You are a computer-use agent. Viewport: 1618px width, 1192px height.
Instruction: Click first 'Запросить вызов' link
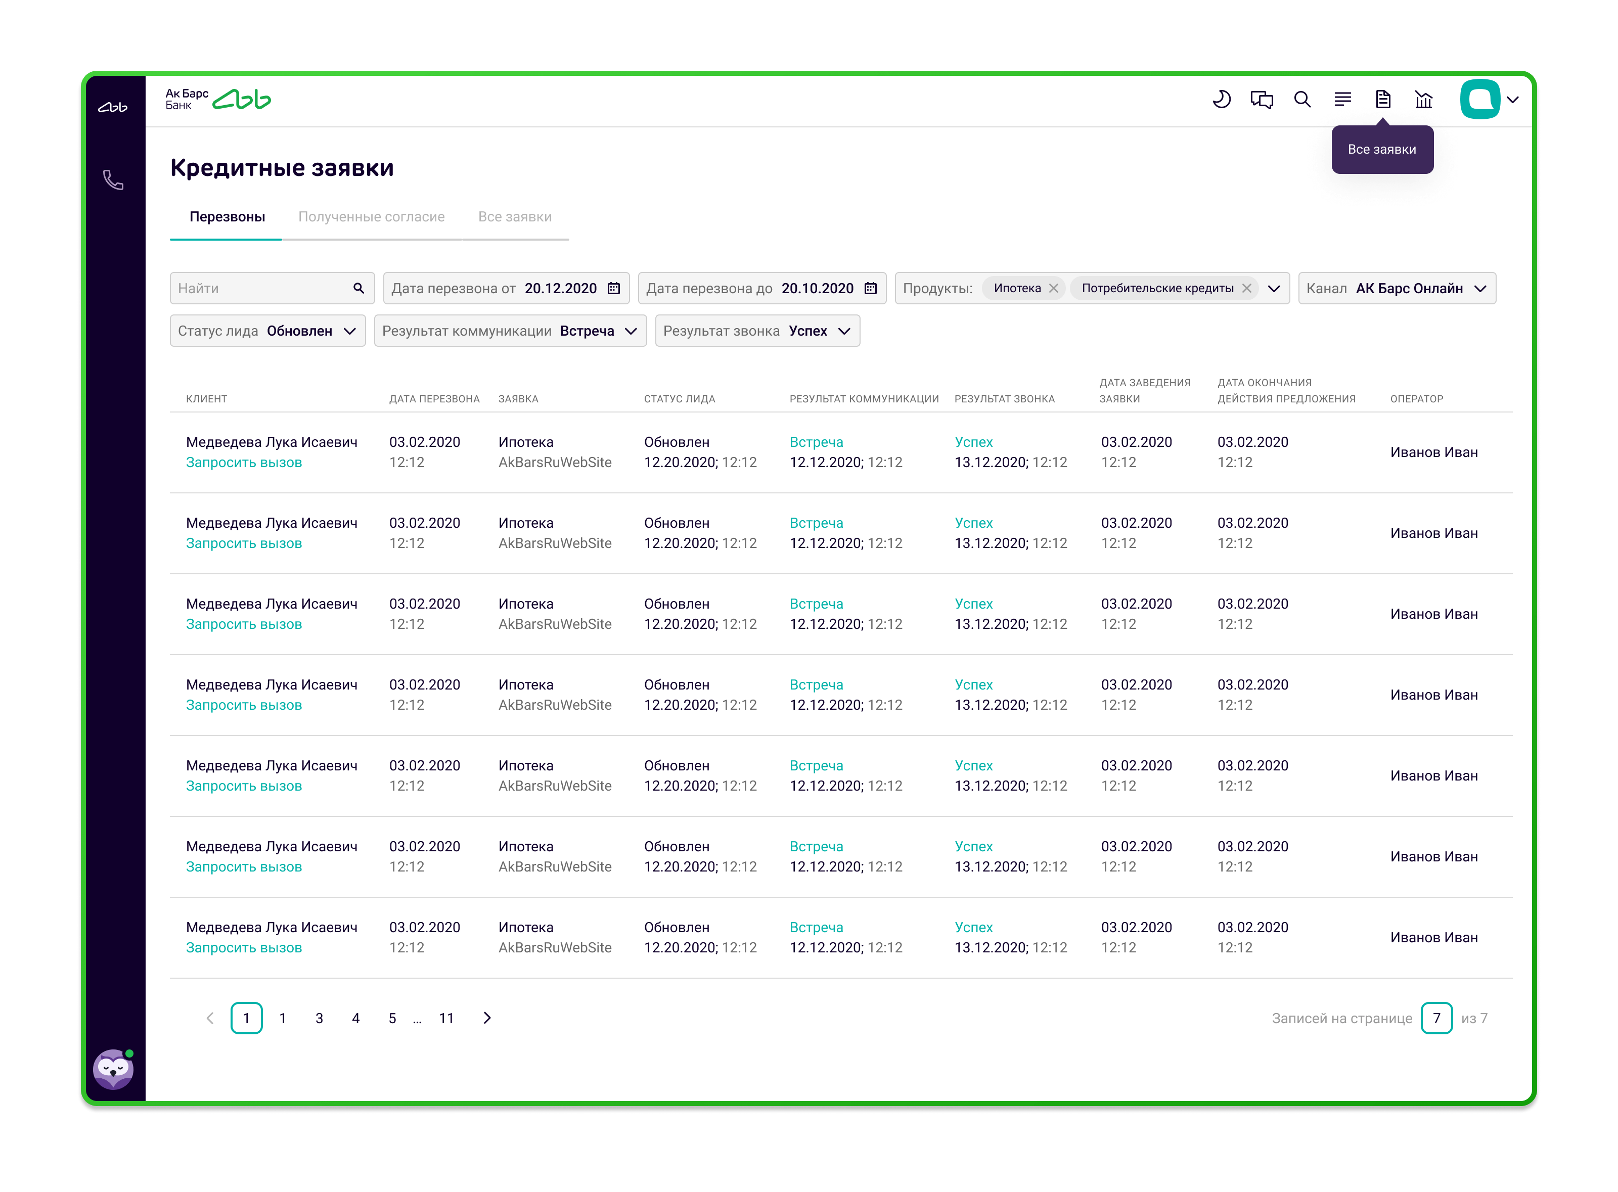[244, 463]
